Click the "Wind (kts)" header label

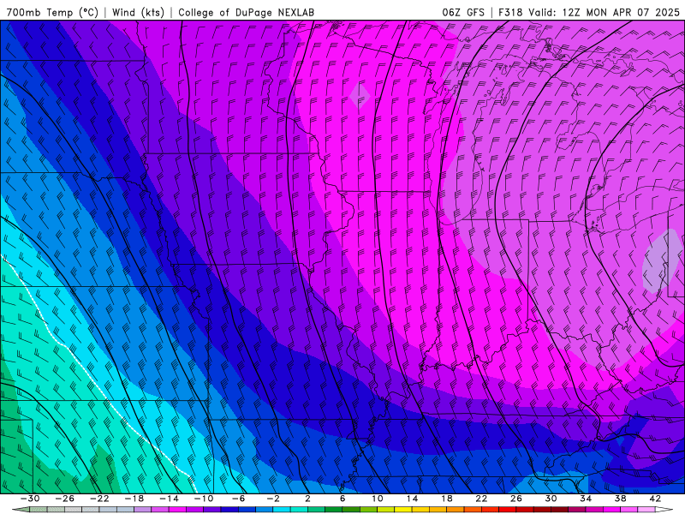pyautogui.click(x=138, y=12)
